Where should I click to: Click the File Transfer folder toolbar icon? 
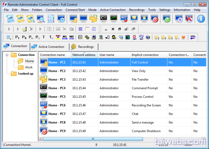93,19
